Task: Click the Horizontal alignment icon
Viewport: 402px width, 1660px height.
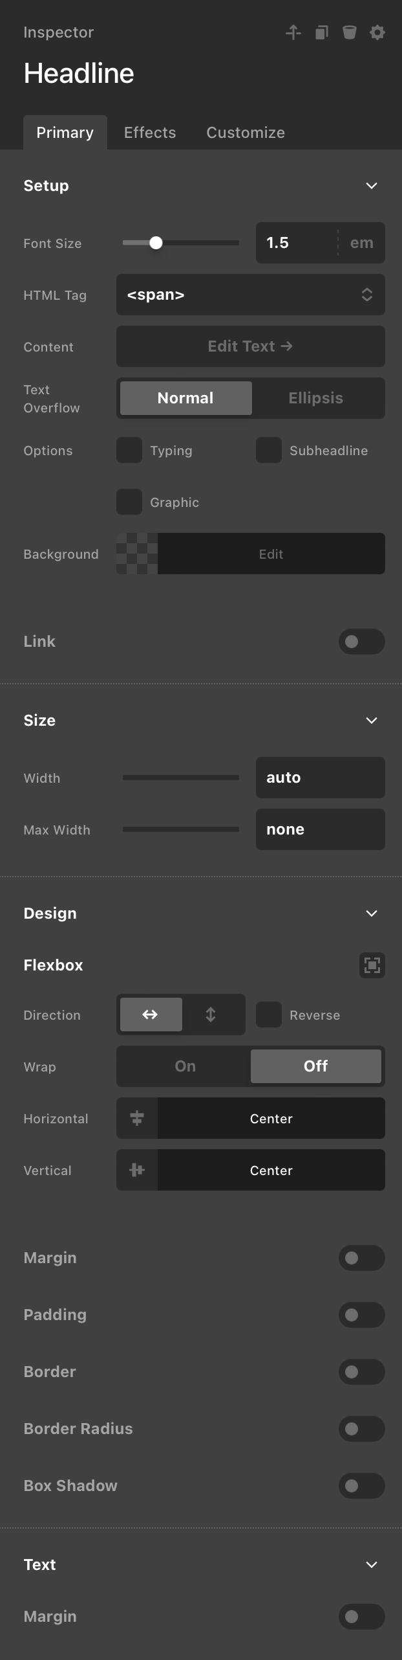Action: click(137, 1118)
